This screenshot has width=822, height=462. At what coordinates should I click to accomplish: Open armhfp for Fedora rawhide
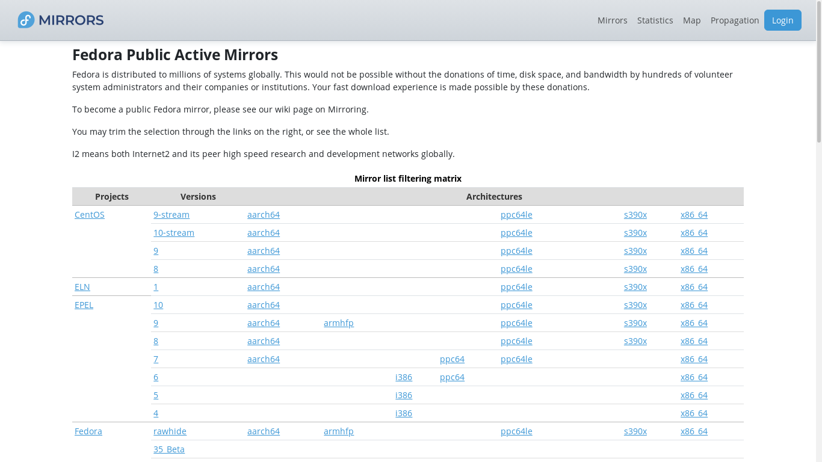[x=339, y=431]
